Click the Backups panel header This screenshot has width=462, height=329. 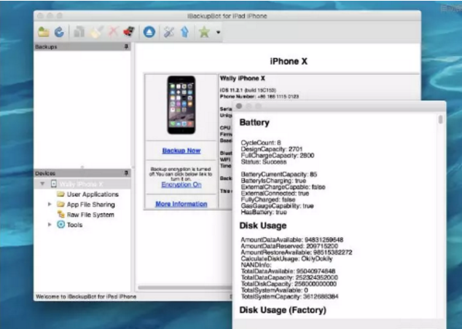[82, 47]
